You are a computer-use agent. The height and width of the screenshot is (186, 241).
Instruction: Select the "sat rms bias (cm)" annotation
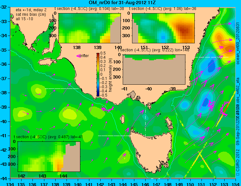[x=31, y=14]
